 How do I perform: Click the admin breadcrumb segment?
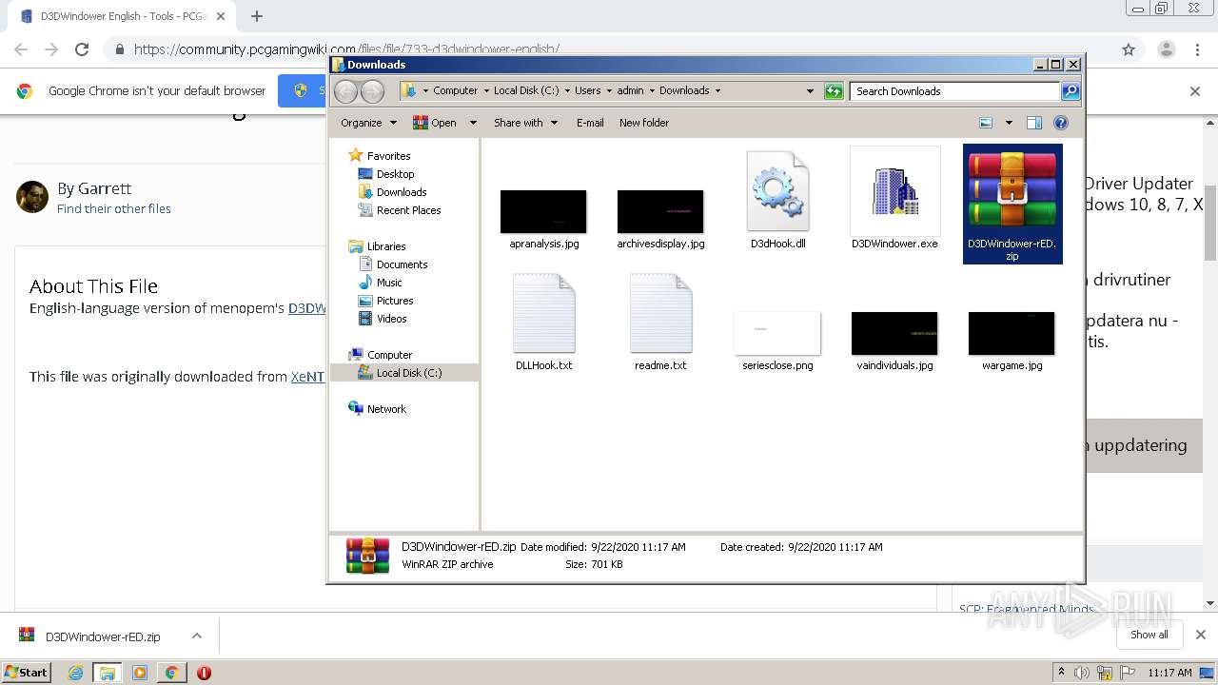click(x=630, y=91)
